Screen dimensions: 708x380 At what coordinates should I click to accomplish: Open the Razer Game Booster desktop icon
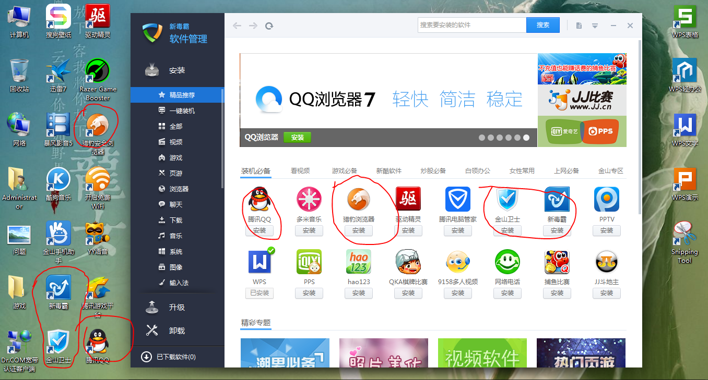pos(98,79)
